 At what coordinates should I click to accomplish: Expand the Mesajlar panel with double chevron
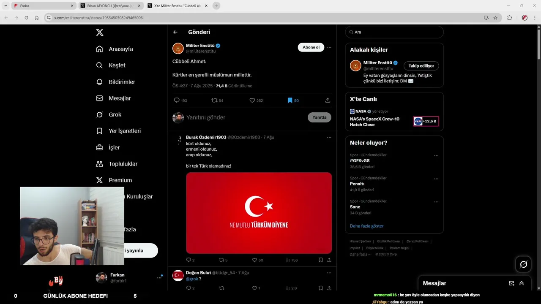(x=522, y=283)
